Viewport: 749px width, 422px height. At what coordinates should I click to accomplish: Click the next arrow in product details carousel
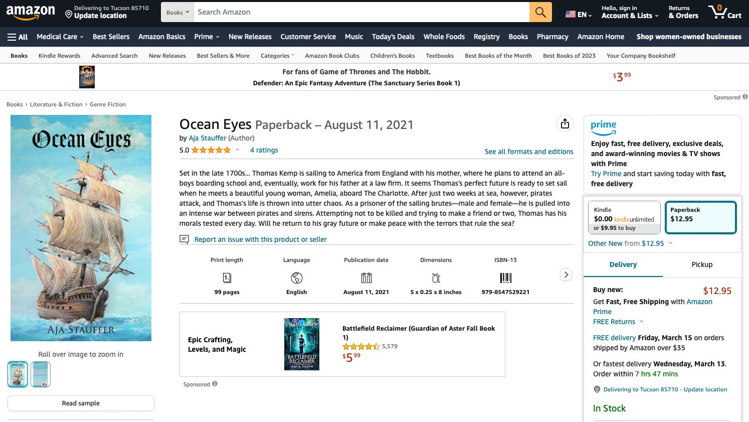[566, 274]
